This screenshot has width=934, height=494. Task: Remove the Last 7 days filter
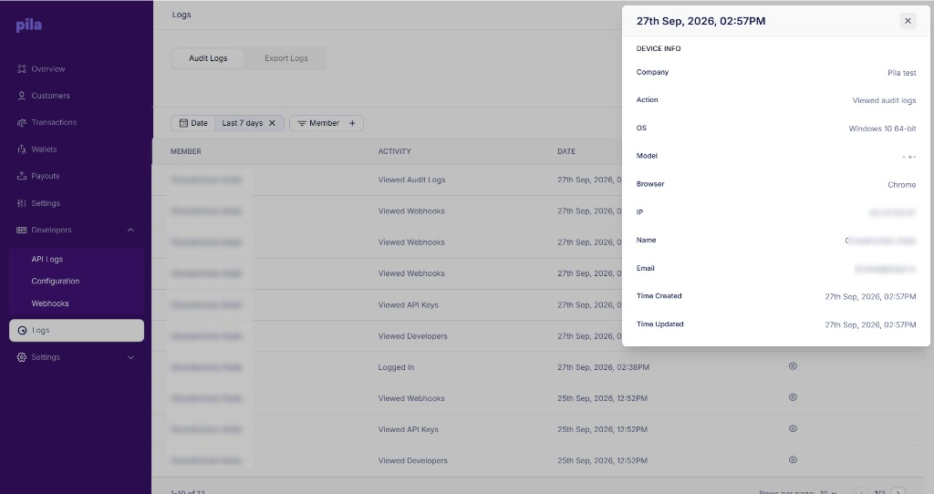point(272,123)
